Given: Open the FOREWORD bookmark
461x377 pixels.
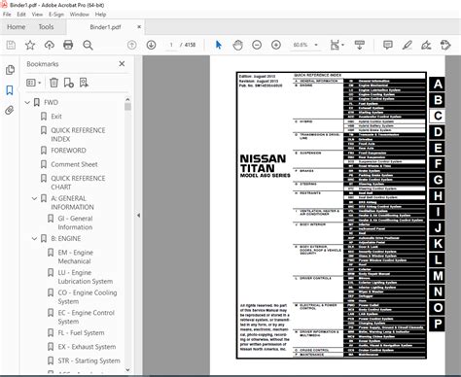Looking at the screenshot, I should coord(68,151).
